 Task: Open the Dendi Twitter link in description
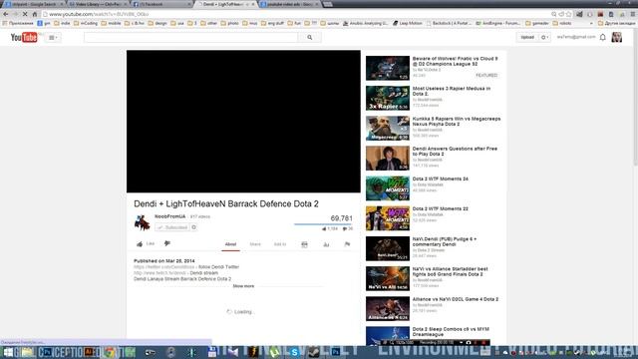pyautogui.click(x=163, y=267)
